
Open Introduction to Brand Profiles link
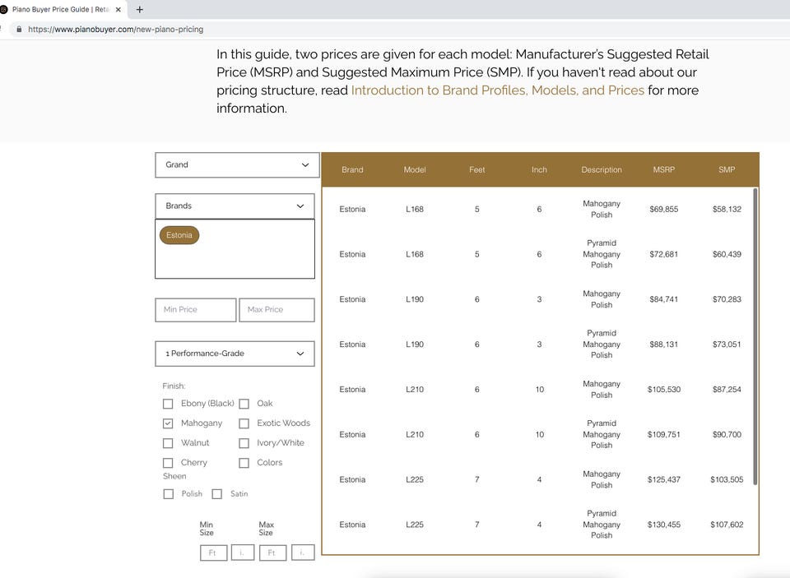[x=497, y=90]
